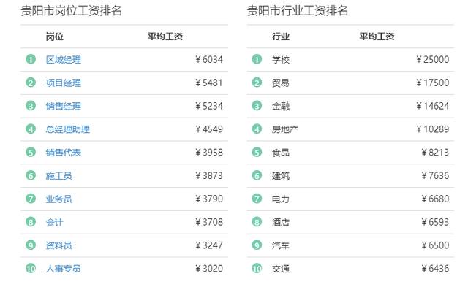Click rank 10 badge beside 人事专员

[x=31, y=269]
